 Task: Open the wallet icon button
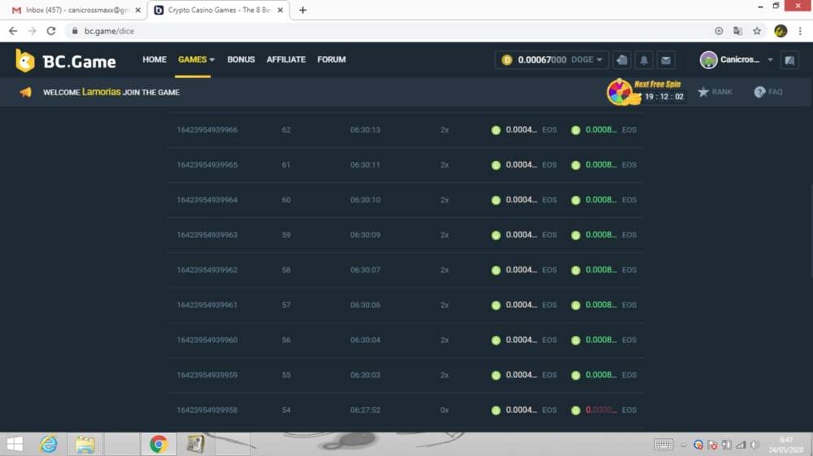(x=621, y=60)
